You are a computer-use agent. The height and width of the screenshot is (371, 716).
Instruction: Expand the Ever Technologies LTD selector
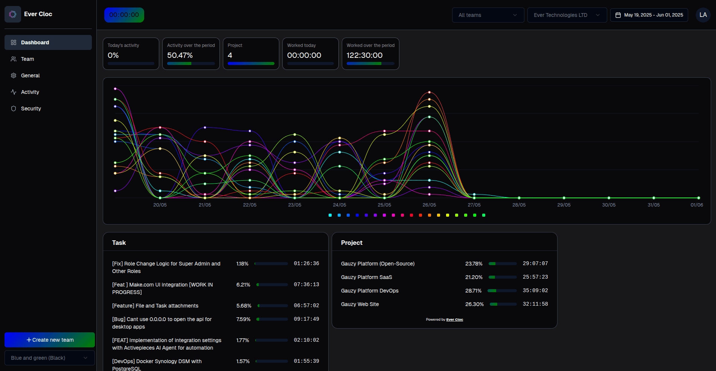pos(567,15)
